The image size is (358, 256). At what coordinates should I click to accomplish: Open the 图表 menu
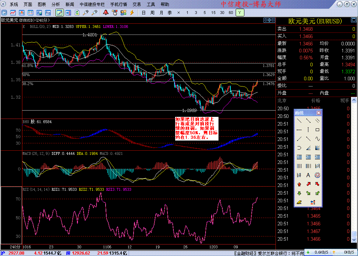[42, 4]
